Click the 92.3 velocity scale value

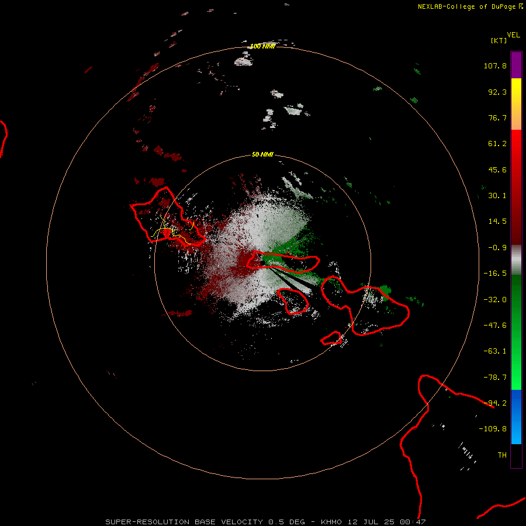pos(497,92)
